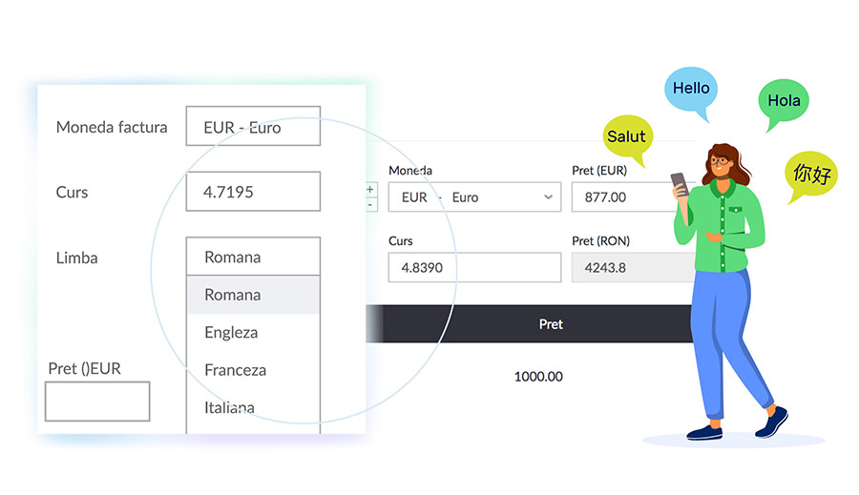Click the 1000.00 price value
The image size is (859, 495).
point(538,376)
